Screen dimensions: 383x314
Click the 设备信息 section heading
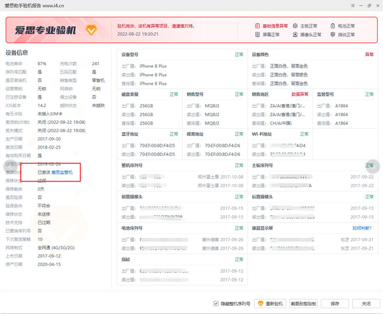click(x=17, y=52)
